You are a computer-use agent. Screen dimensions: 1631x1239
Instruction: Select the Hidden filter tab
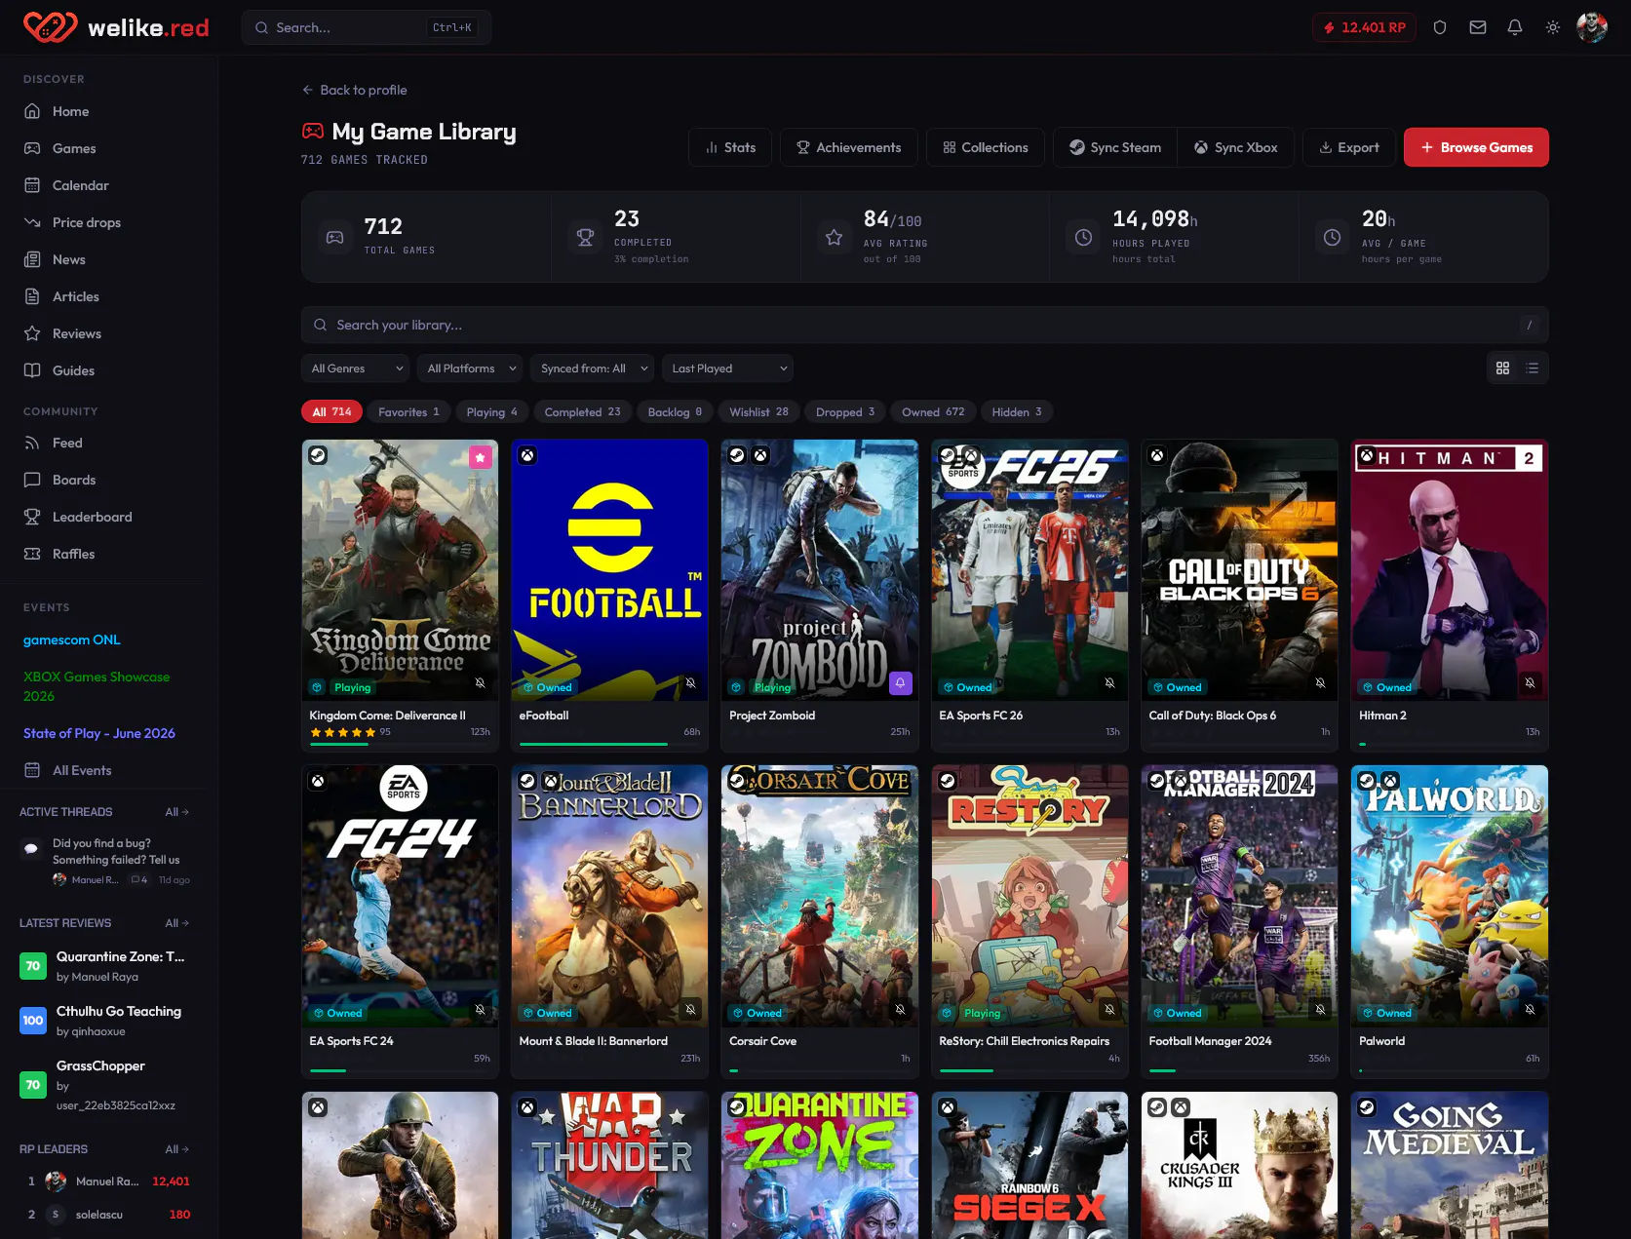1017,412
